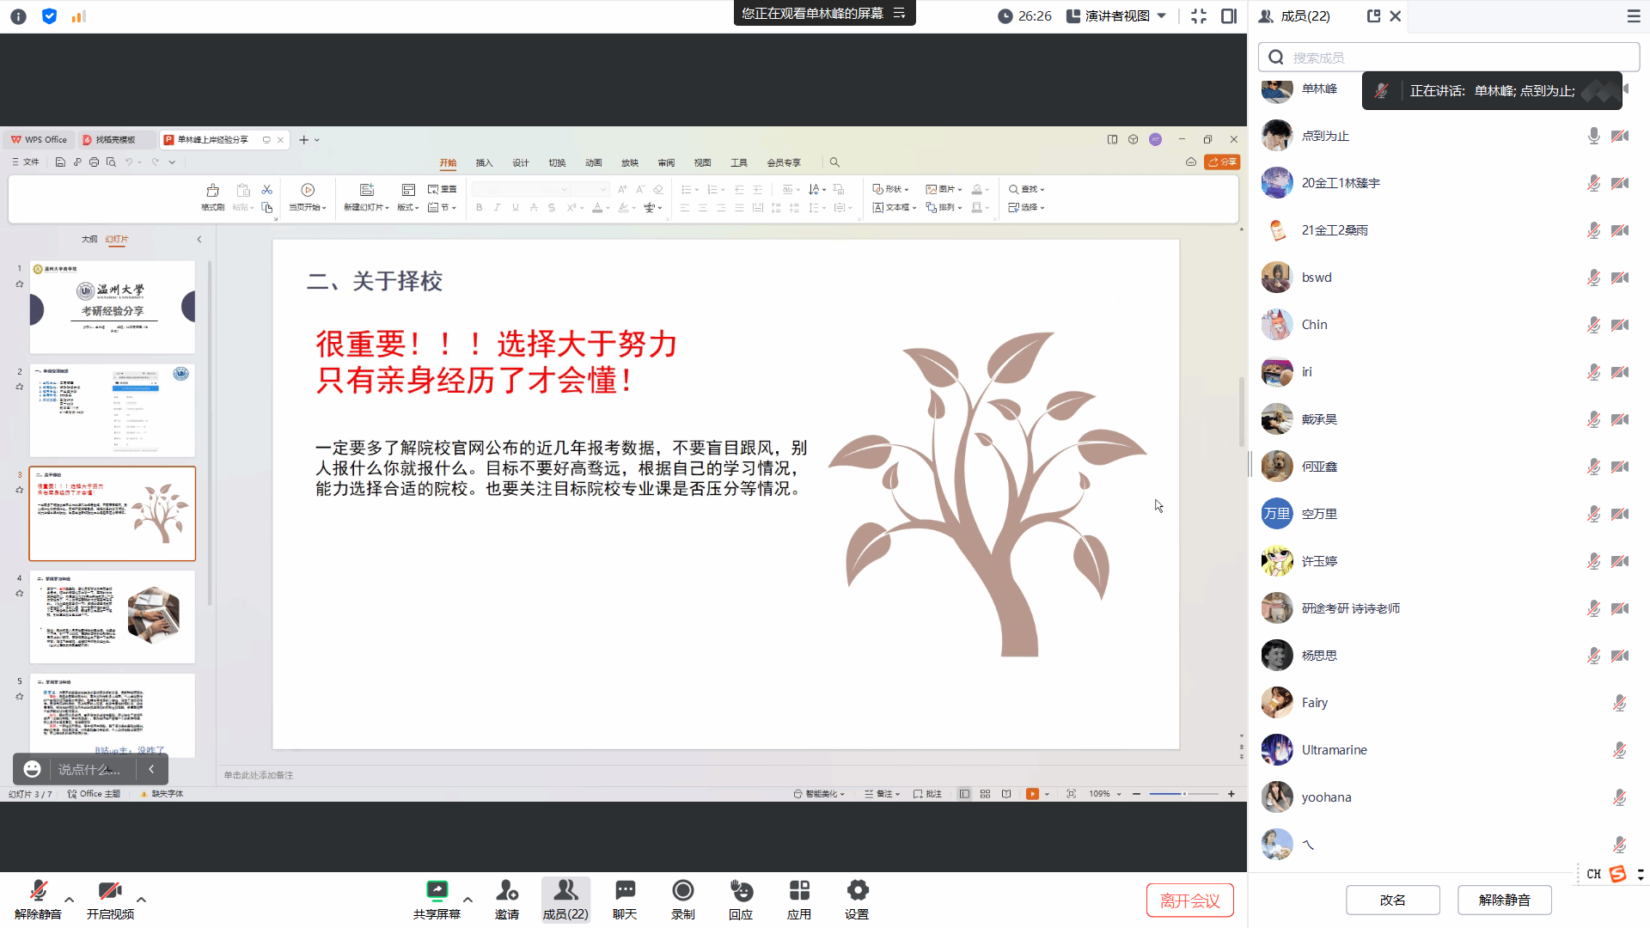Image resolution: width=1650 pixels, height=928 pixels.
Task: Click the 搜索成员 search field
Action: 1461,58
